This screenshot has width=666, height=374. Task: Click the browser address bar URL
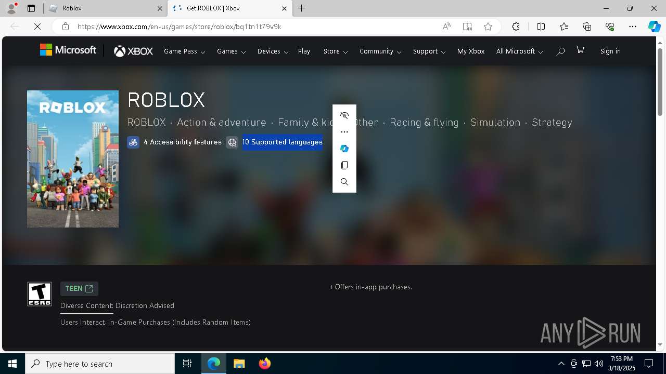180,26
